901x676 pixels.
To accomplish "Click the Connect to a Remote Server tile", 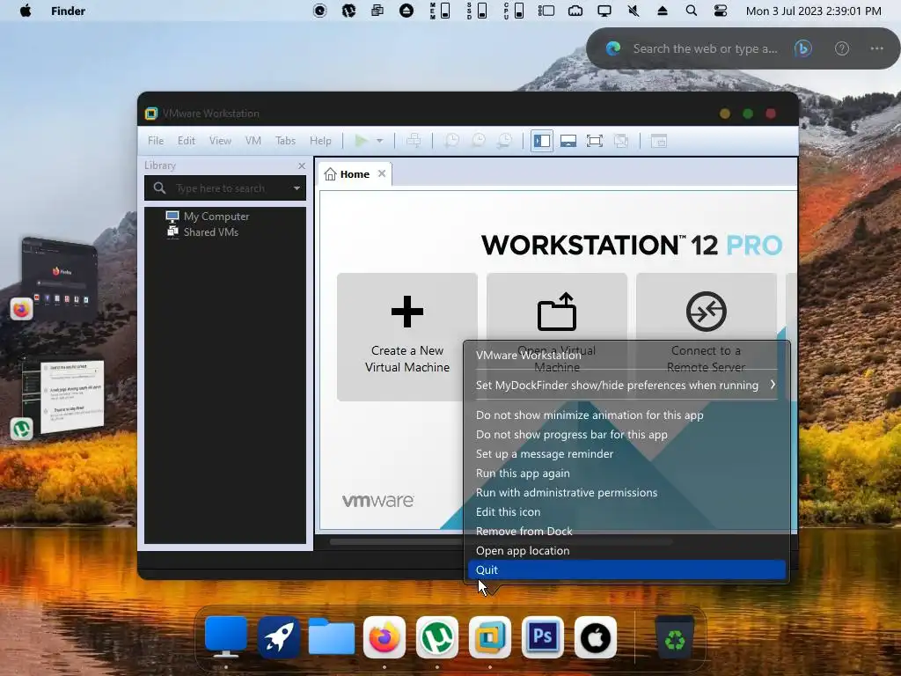I will (x=707, y=337).
